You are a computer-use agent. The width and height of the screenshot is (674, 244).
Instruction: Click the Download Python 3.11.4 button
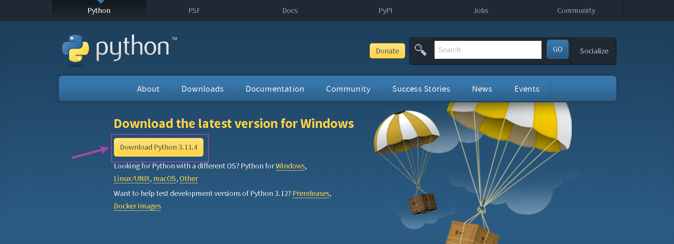click(158, 147)
